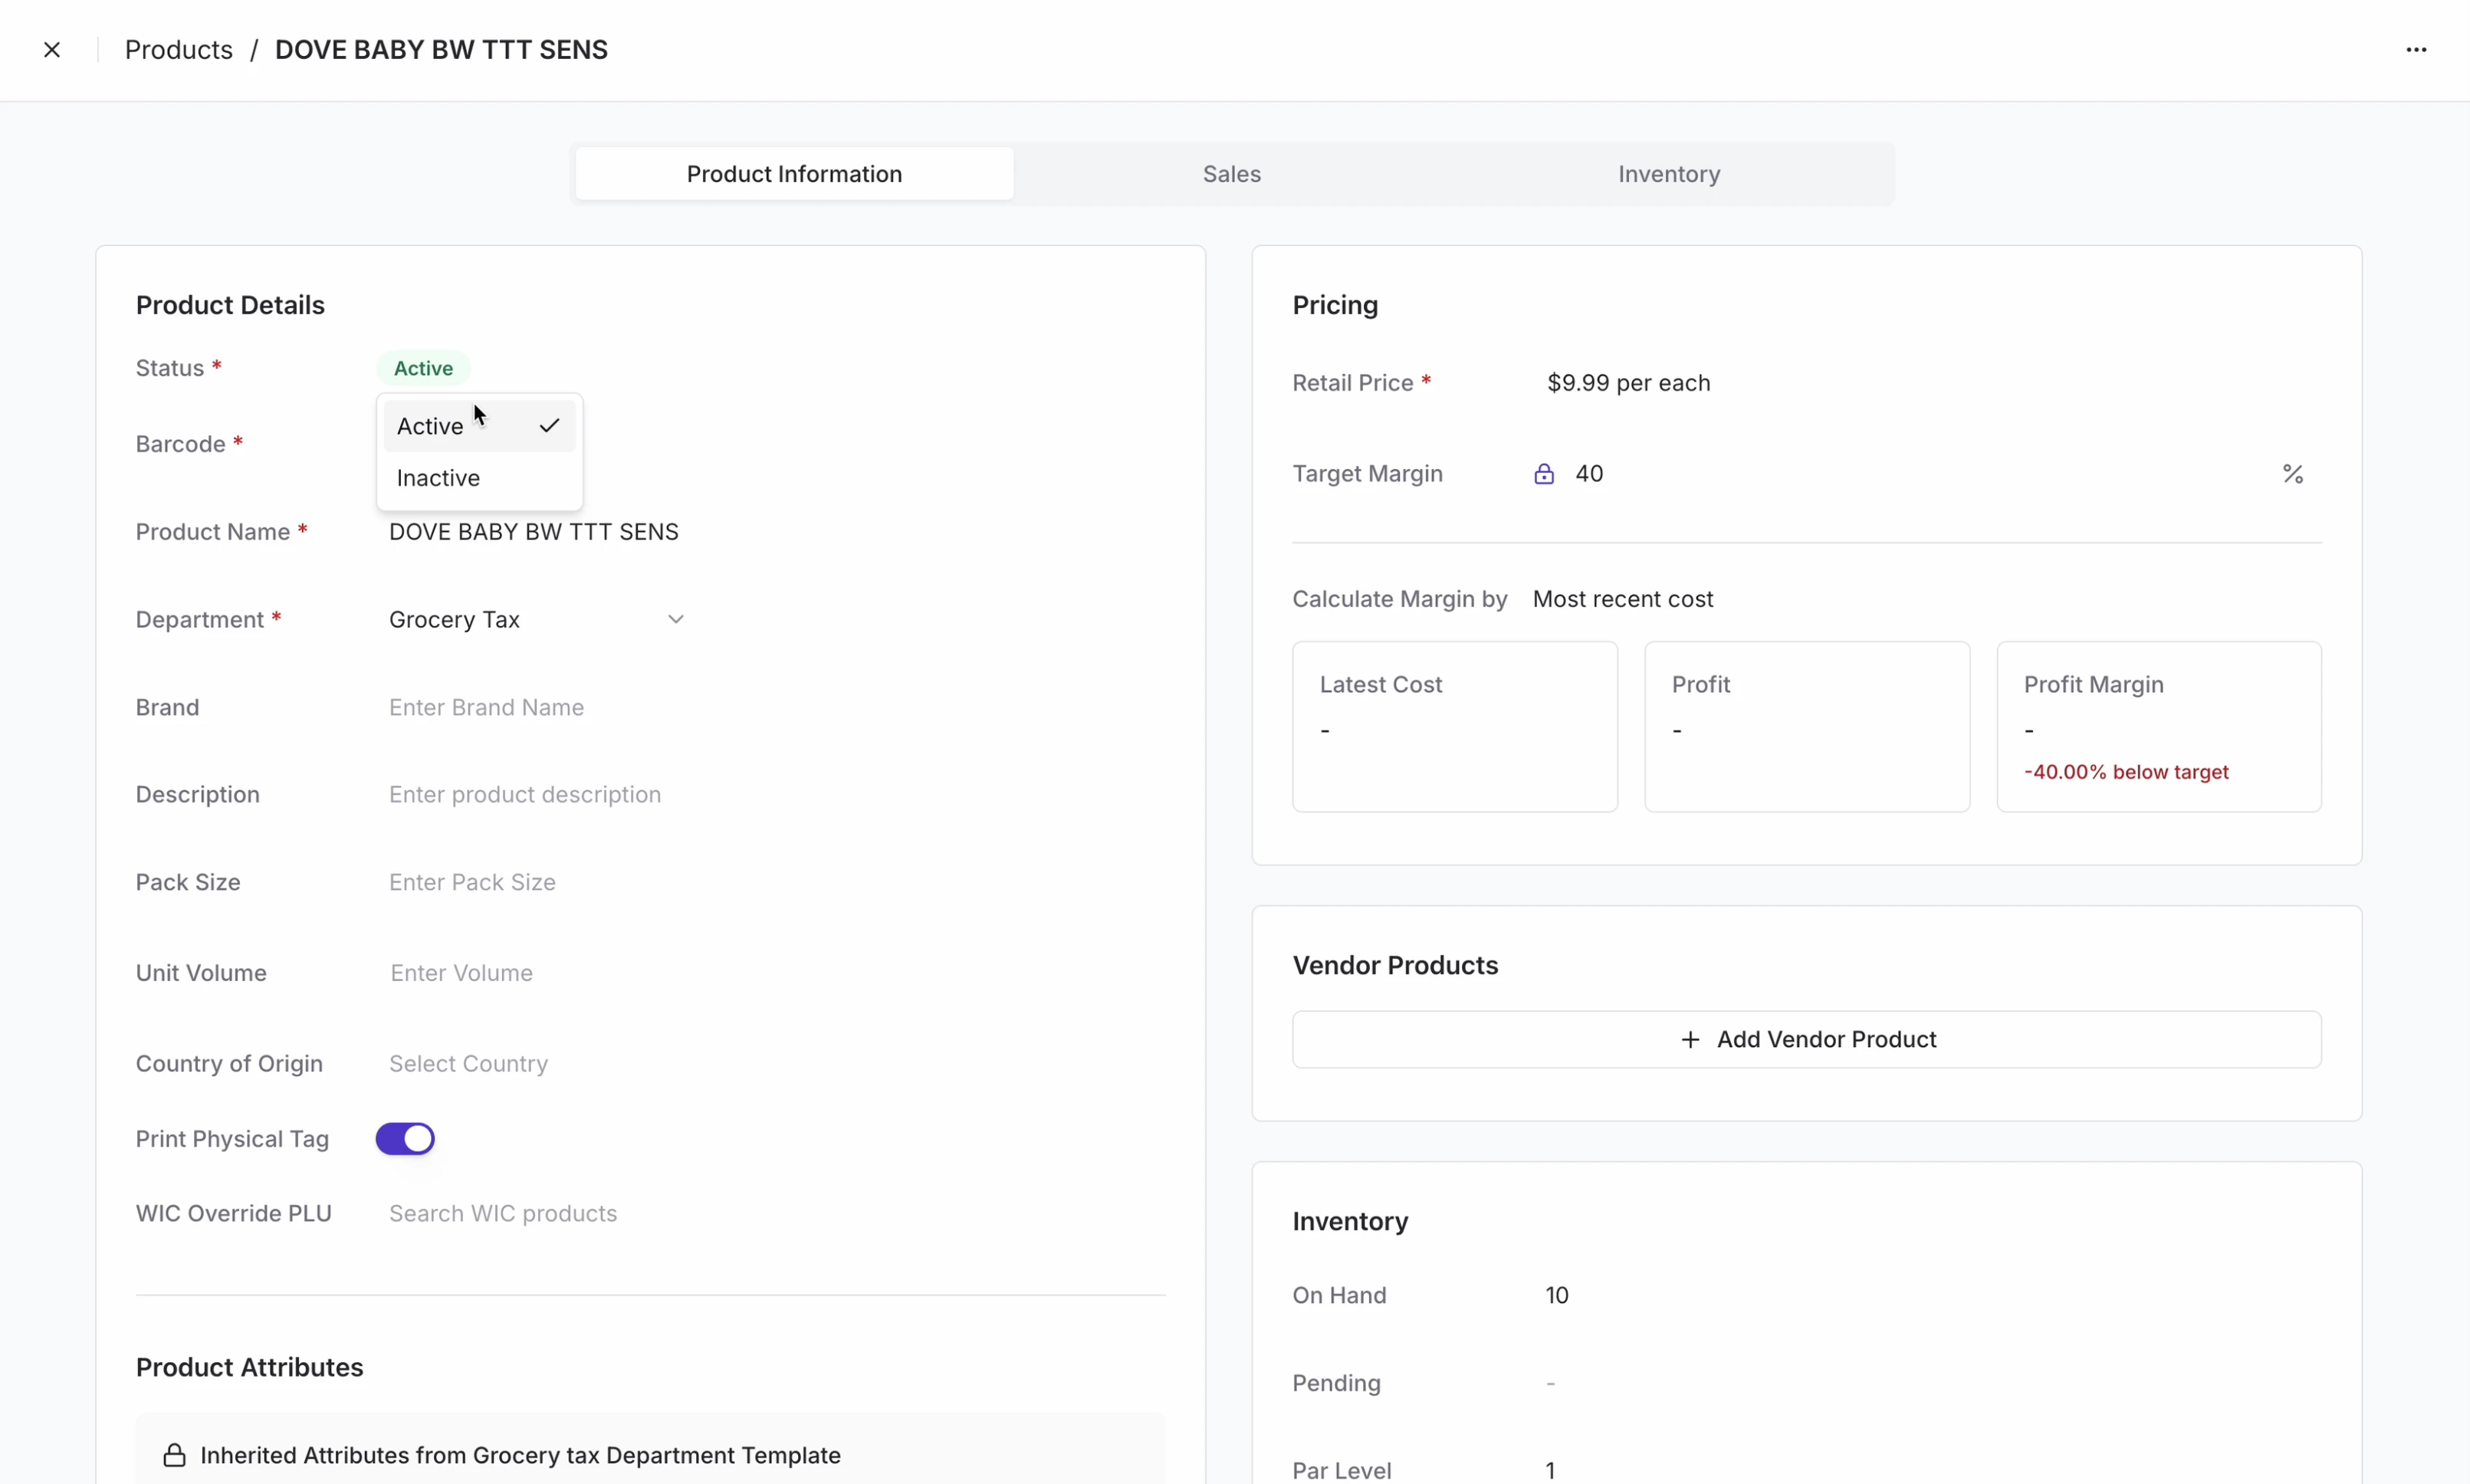Turn off the Print Physical Tag switch
Viewport: 2470px width, 1484px height.
pyautogui.click(x=405, y=1139)
